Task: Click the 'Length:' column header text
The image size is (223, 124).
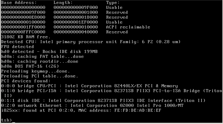Action: point(63,3)
